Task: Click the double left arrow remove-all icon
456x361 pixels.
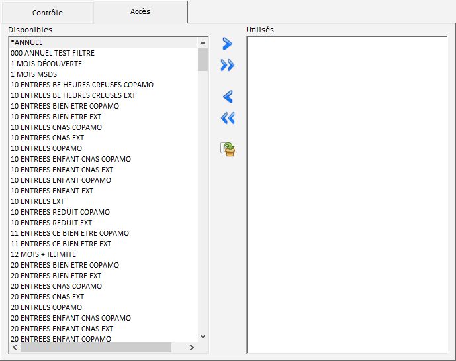Action: pos(228,118)
